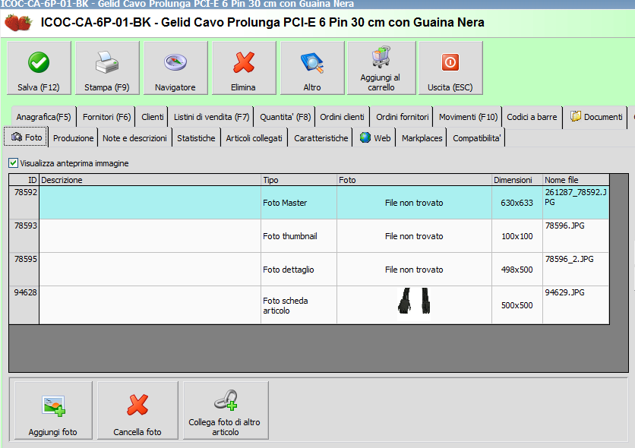The image size is (635, 448).
Task: Click the globe icon on Web tab
Action: 365,137
